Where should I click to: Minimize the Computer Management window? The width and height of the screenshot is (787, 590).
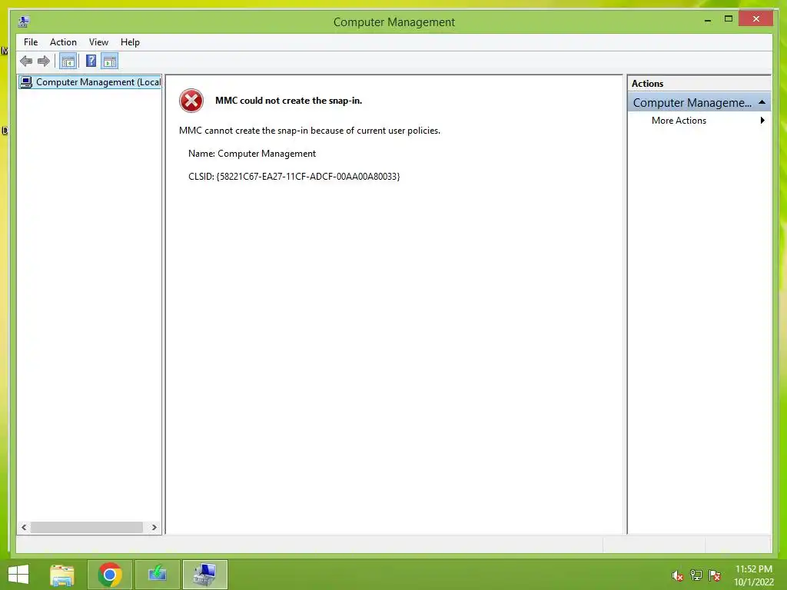[708, 19]
